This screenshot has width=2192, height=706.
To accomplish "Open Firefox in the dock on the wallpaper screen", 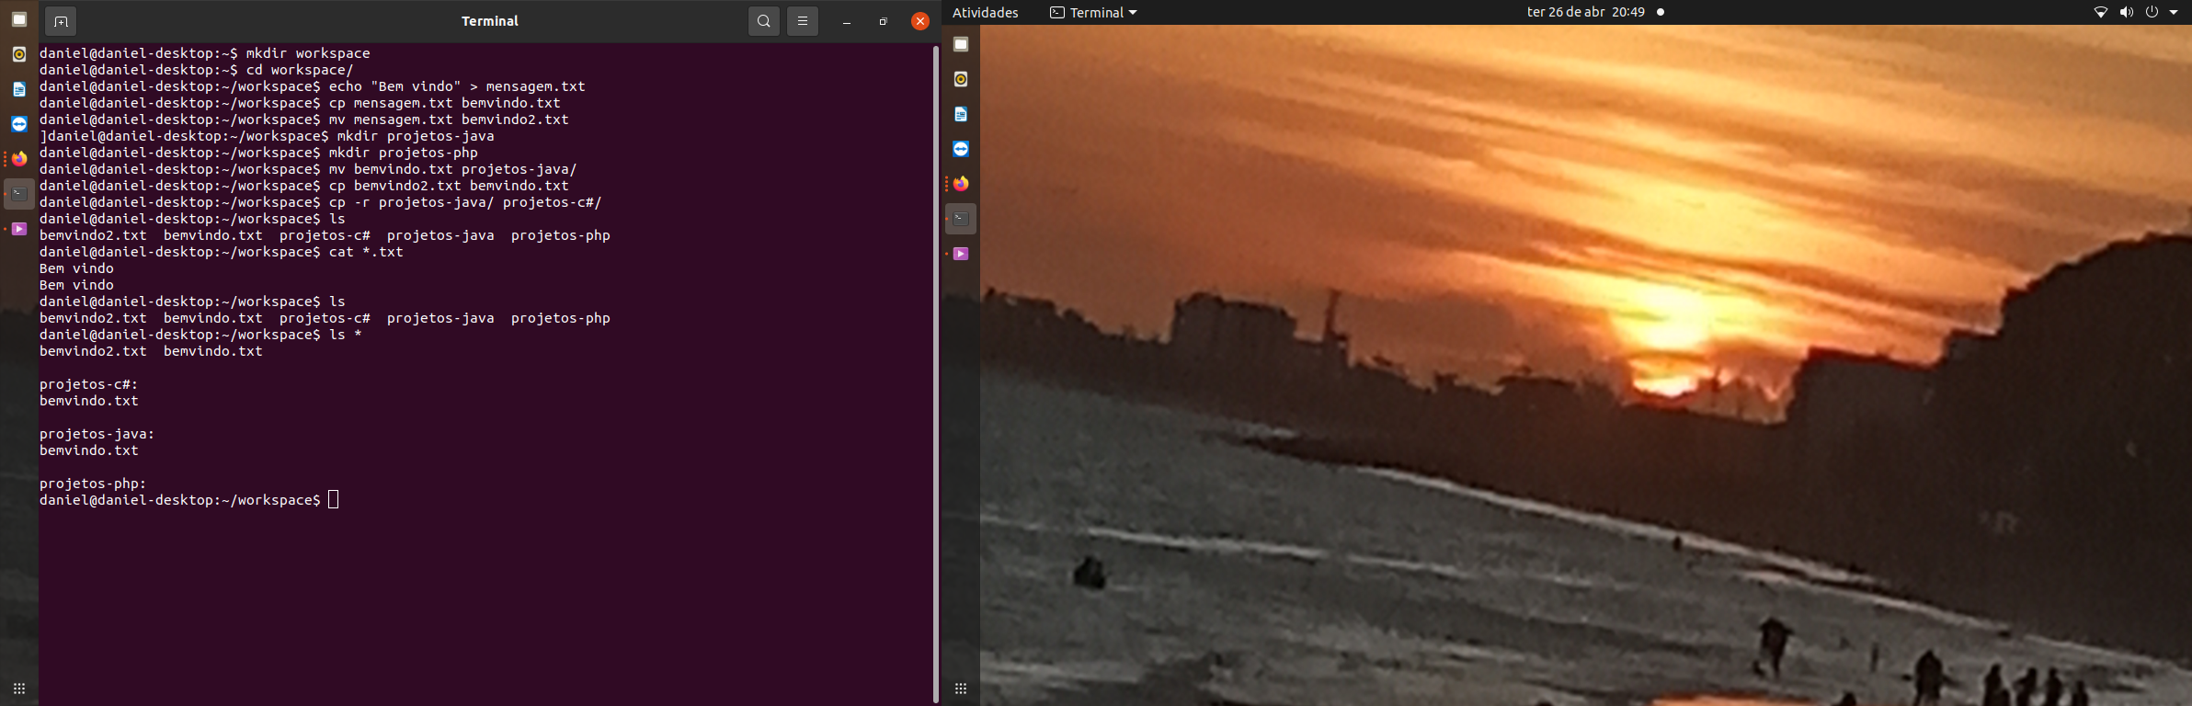I will pyautogui.click(x=961, y=184).
